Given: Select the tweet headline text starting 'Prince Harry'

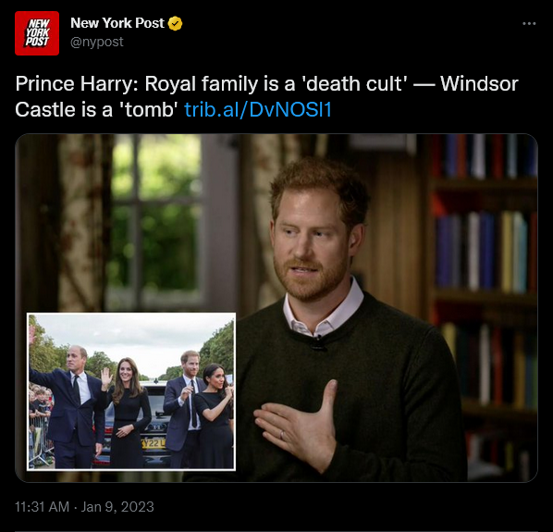Looking at the screenshot, I should point(266,96).
